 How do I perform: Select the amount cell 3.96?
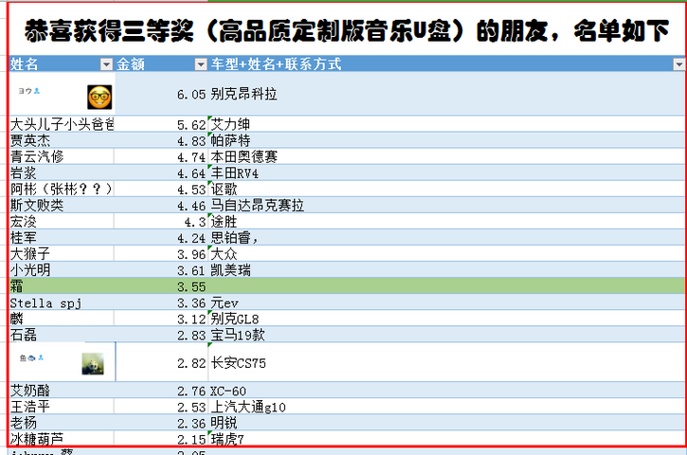[x=161, y=254]
